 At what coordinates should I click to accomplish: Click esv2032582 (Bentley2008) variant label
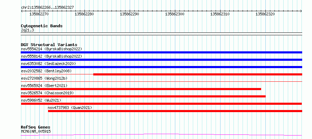[46, 71]
